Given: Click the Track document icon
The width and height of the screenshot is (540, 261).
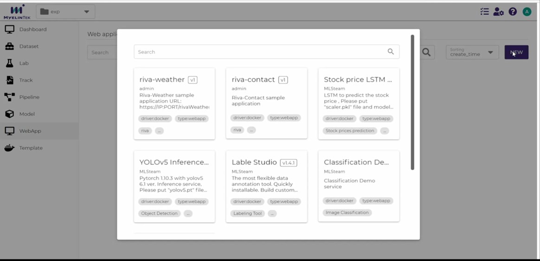Looking at the screenshot, I should pos(10,80).
